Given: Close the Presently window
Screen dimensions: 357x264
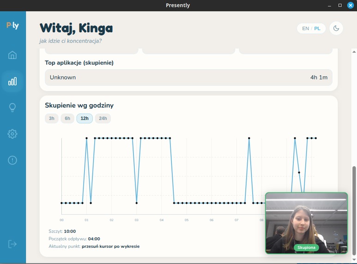Looking at the screenshot, I should (351, 5).
